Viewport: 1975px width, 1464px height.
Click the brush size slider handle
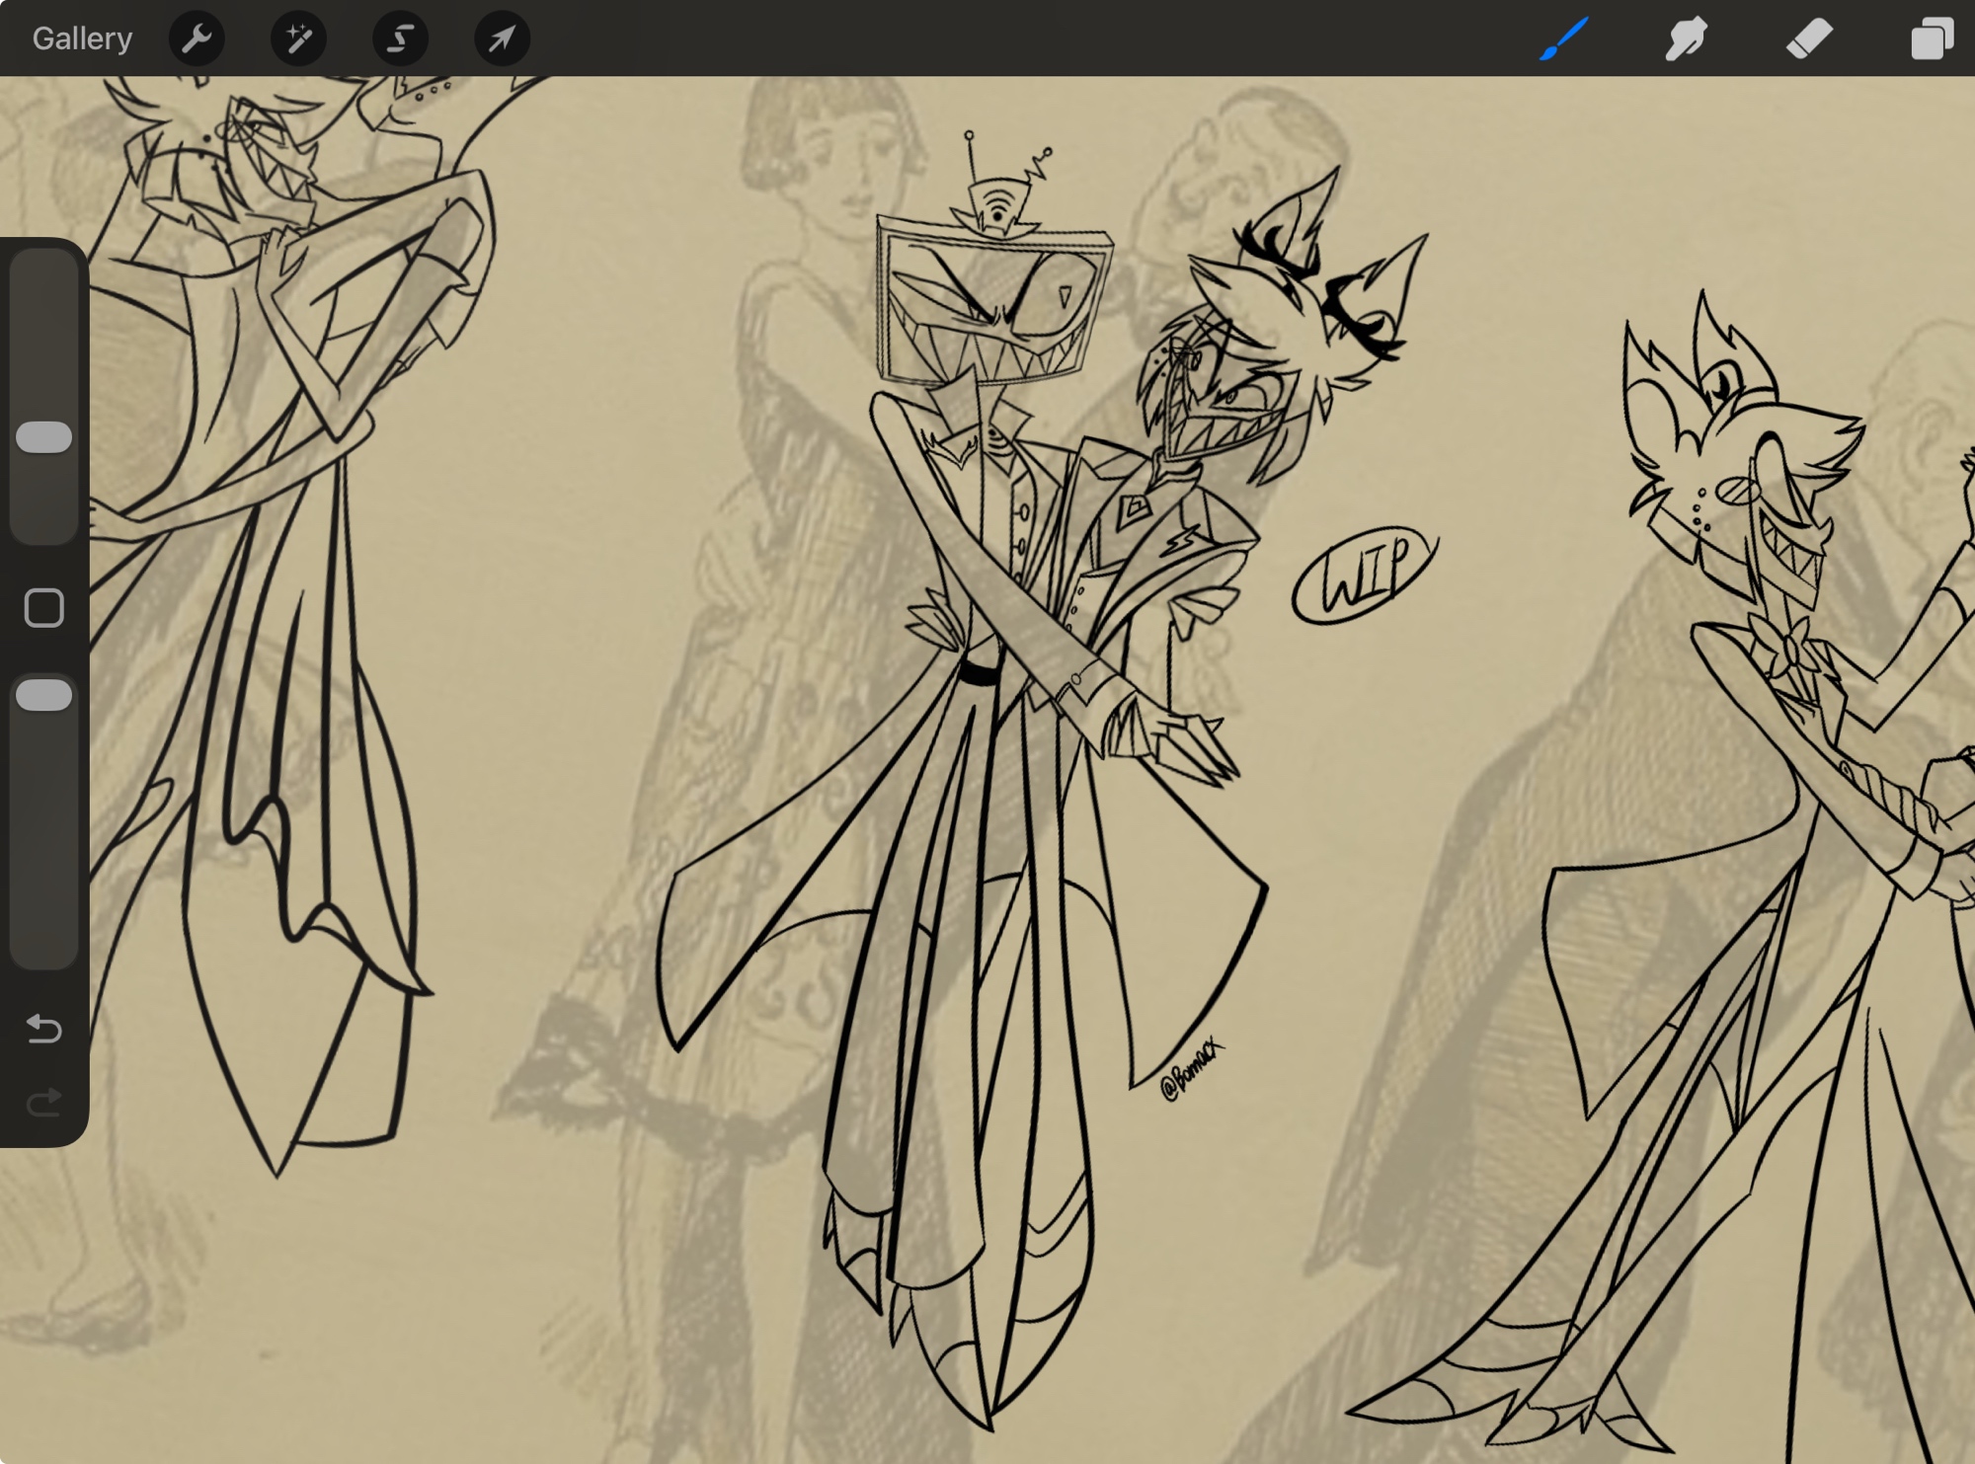click(x=44, y=437)
